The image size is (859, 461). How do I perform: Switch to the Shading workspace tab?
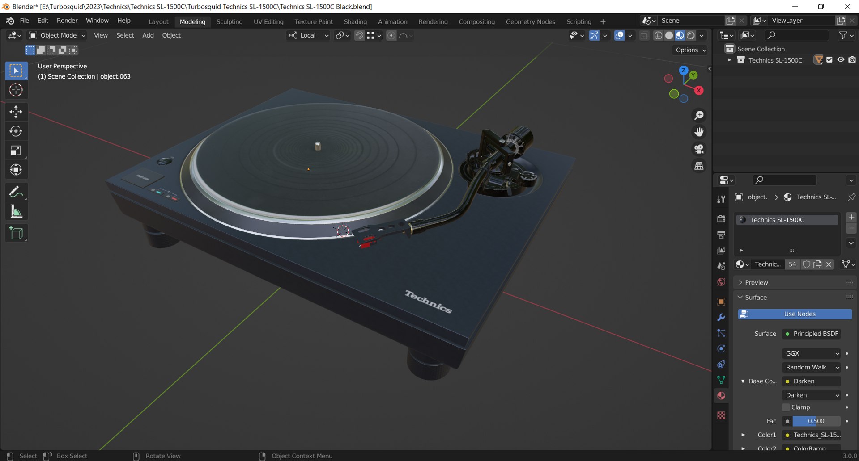point(355,21)
